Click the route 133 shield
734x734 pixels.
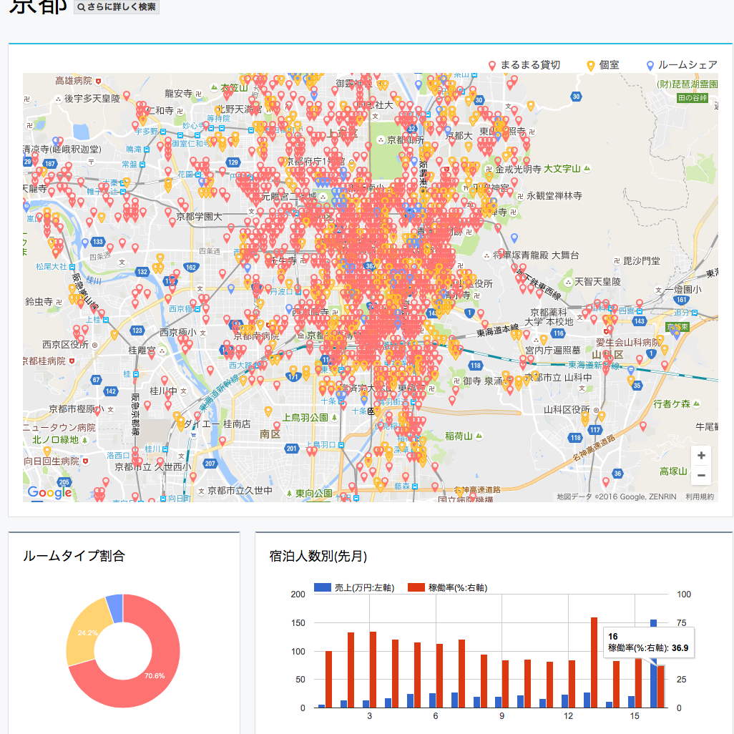[97, 242]
